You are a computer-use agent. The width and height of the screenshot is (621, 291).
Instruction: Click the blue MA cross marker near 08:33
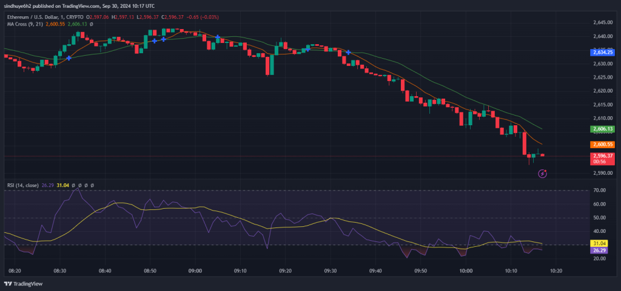click(69, 58)
